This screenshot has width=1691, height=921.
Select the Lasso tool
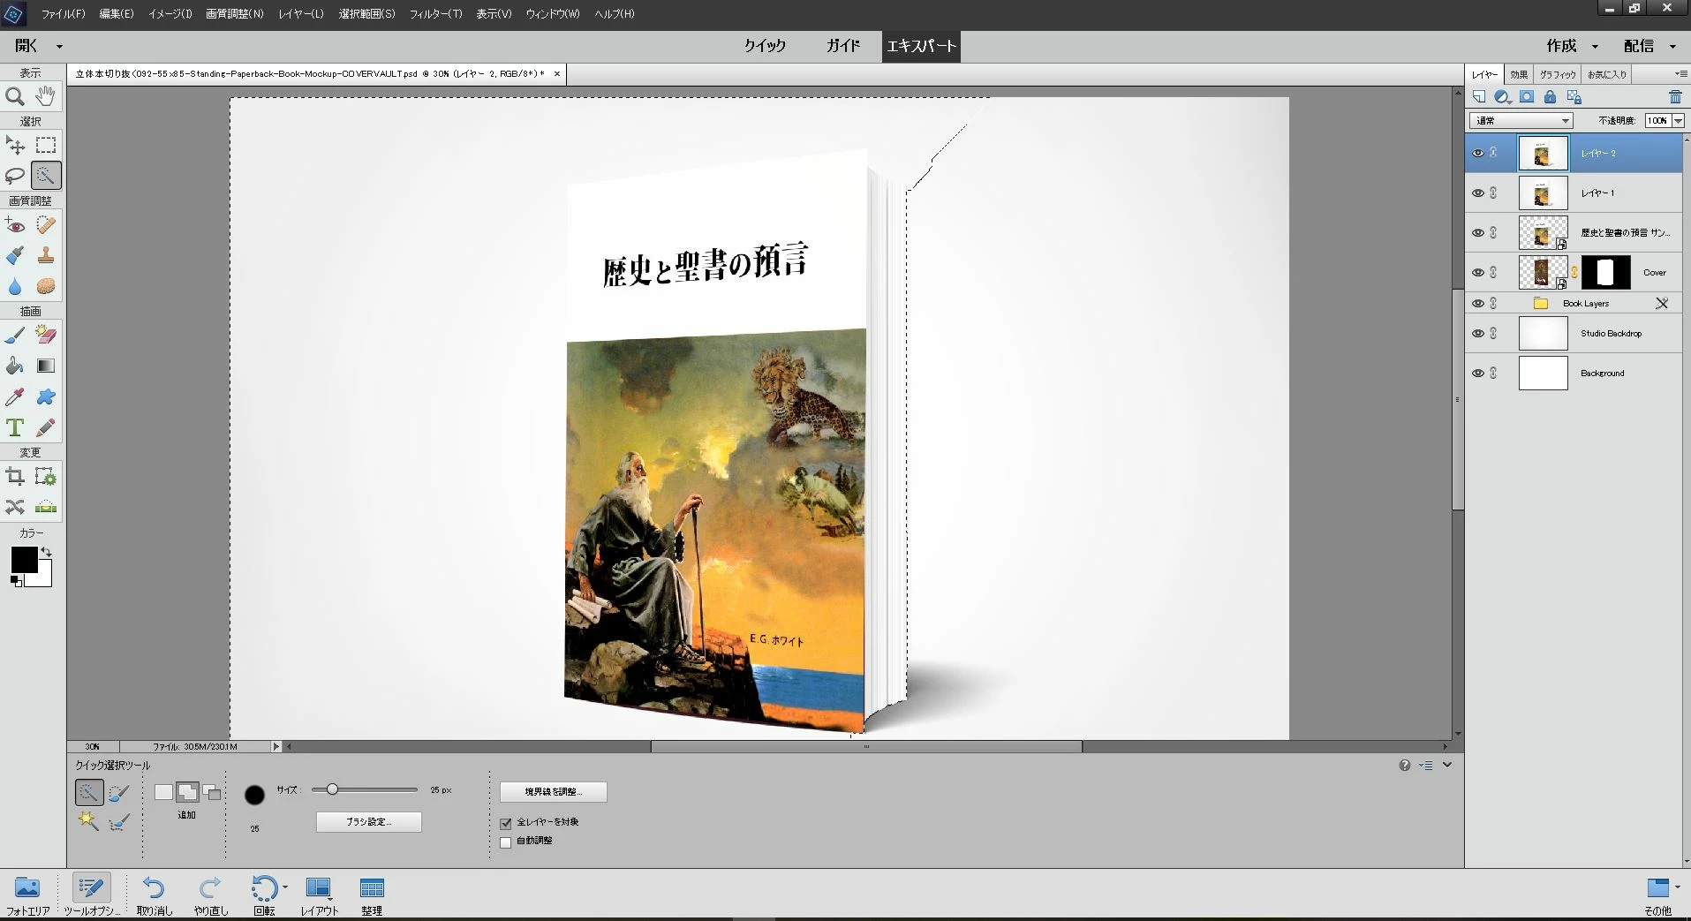15,176
